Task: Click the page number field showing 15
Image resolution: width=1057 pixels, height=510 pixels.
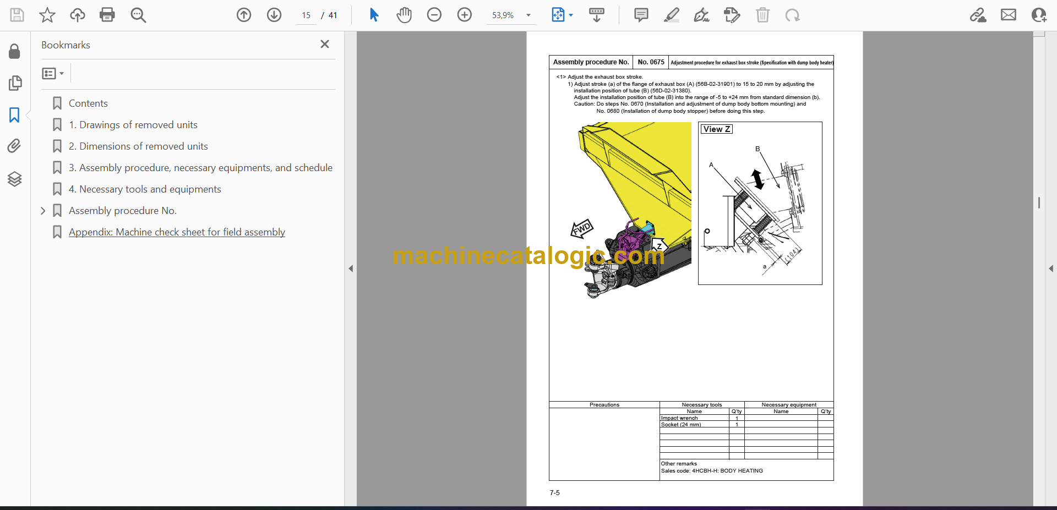Action: tap(306, 15)
